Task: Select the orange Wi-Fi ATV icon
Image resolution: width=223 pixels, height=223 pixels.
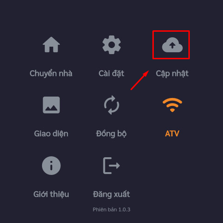Action: coord(173,105)
